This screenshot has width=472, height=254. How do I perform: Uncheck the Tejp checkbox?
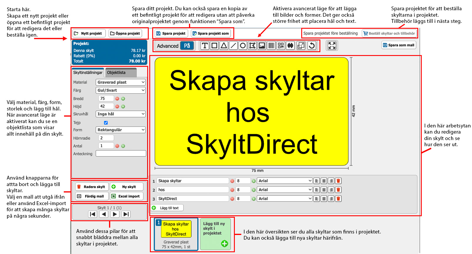coord(106,123)
